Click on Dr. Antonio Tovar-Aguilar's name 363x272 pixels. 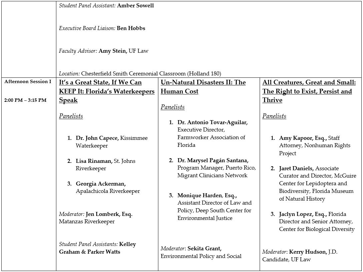point(213,122)
